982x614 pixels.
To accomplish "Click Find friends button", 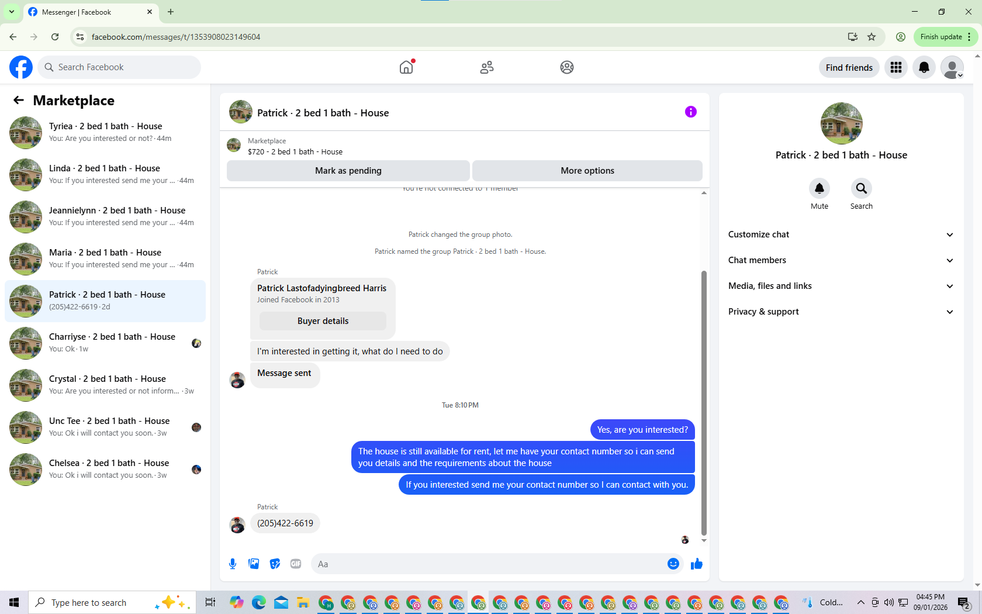I will pyautogui.click(x=849, y=67).
